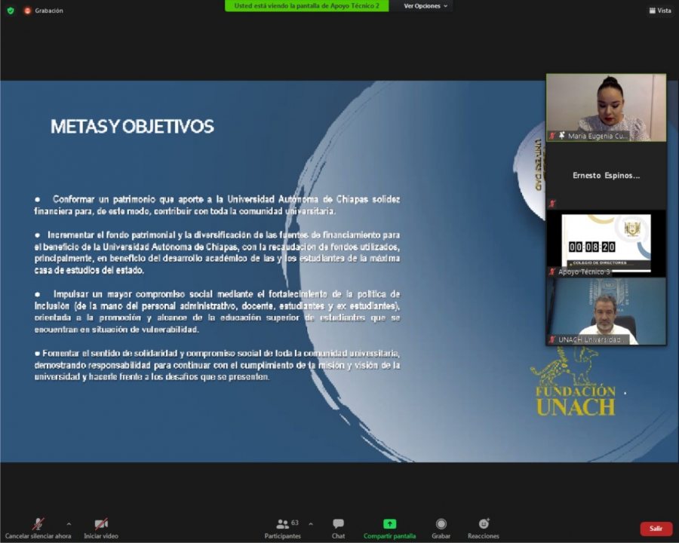
Task: Click the bullet paragraph starting with 'Conformar un patrimonio'
Action: pyautogui.click(x=217, y=205)
